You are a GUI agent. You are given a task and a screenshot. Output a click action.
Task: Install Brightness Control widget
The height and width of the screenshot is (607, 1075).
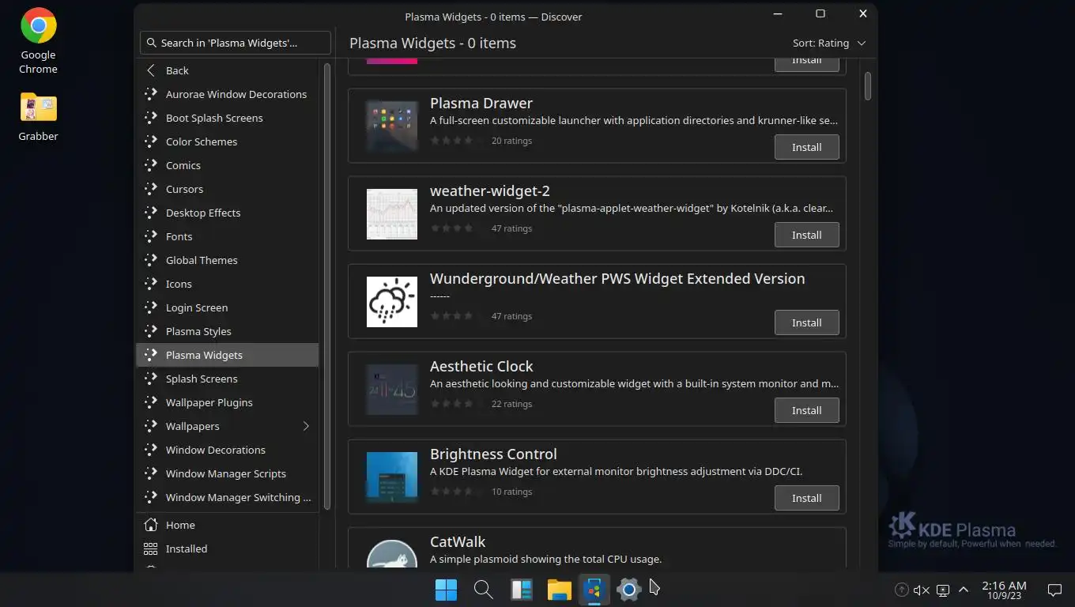806,498
